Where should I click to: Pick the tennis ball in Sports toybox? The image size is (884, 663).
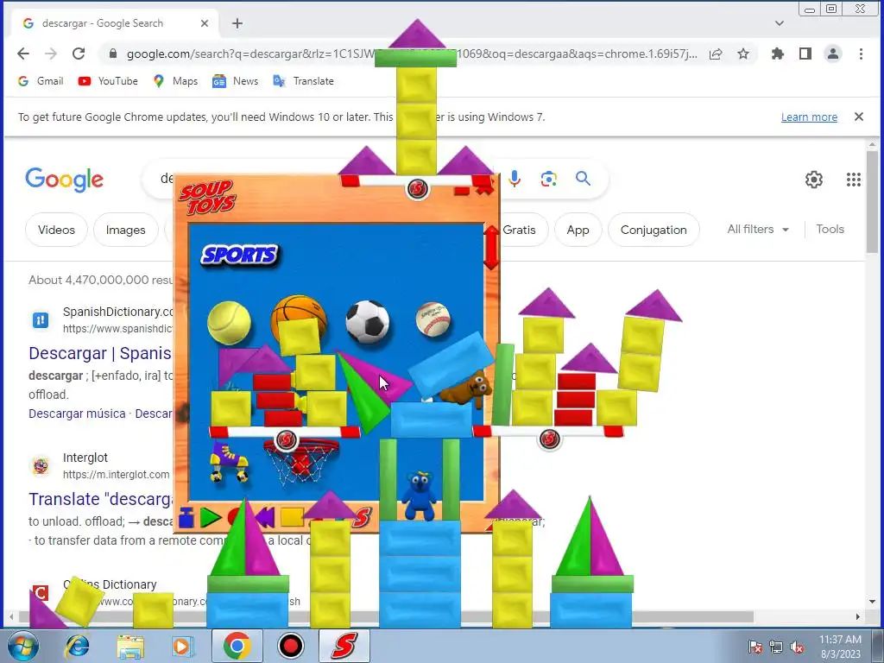click(229, 323)
